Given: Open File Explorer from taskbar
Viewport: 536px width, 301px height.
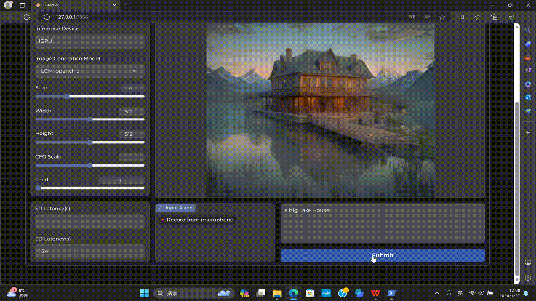Looking at the screenshot, I should 277,293.
